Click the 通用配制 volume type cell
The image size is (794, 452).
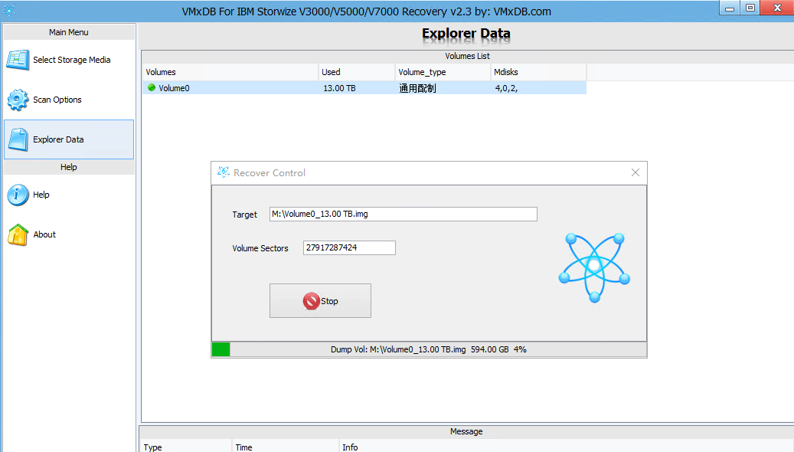click(417, 88)
